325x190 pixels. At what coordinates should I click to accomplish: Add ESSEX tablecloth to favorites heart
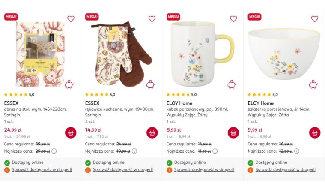coord(71,19)
